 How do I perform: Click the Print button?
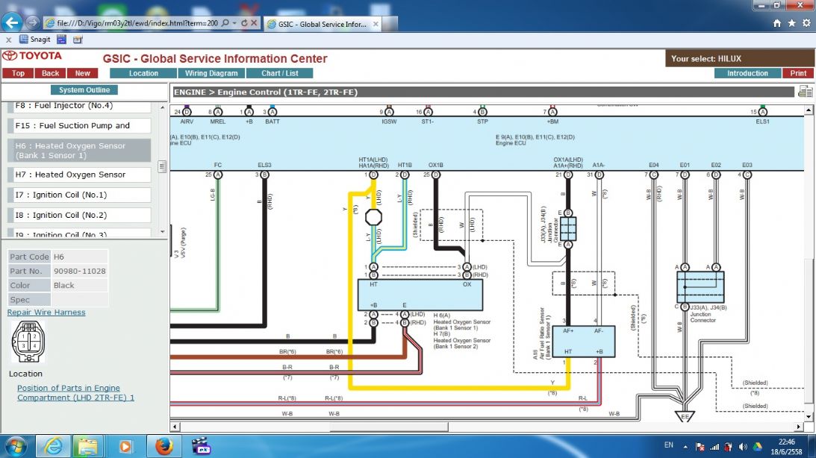point(798,73)
